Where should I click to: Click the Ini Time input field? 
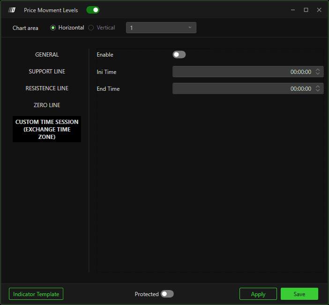(x=248, y=72)
